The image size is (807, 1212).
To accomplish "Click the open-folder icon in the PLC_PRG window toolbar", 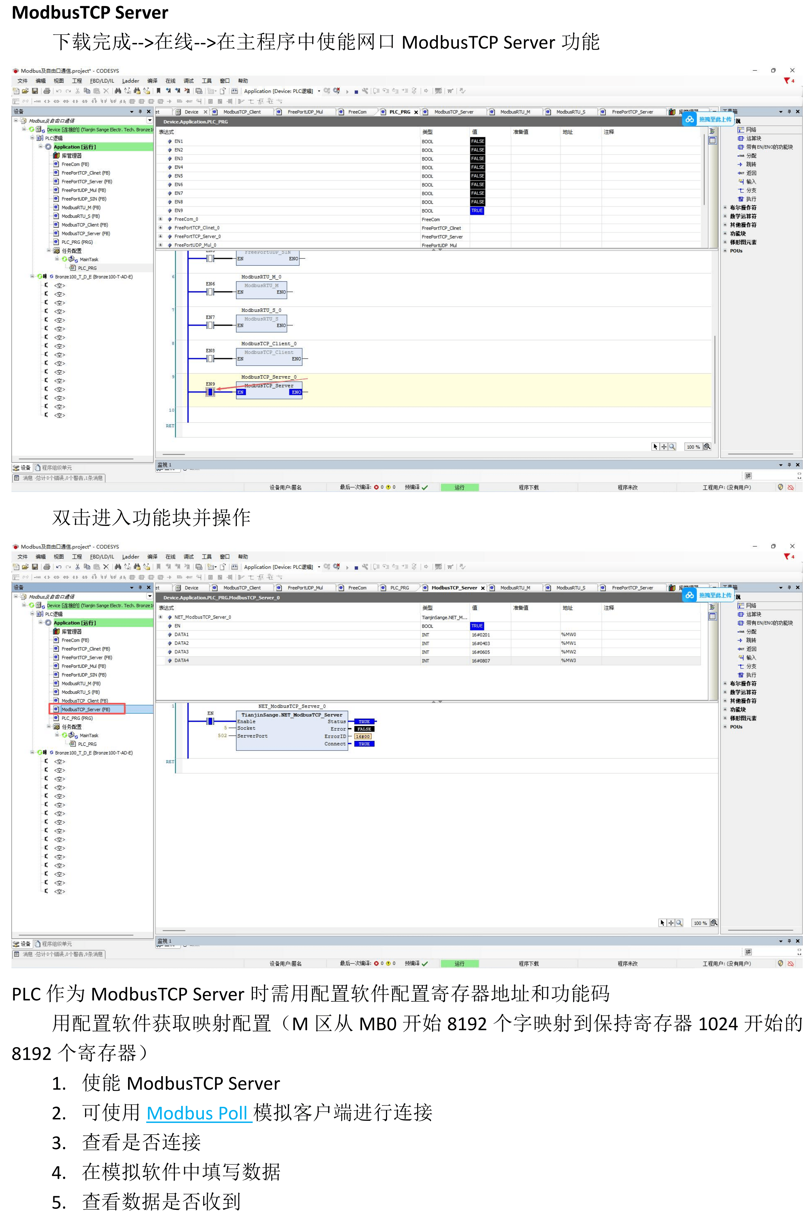I will (x=25, y=91).
